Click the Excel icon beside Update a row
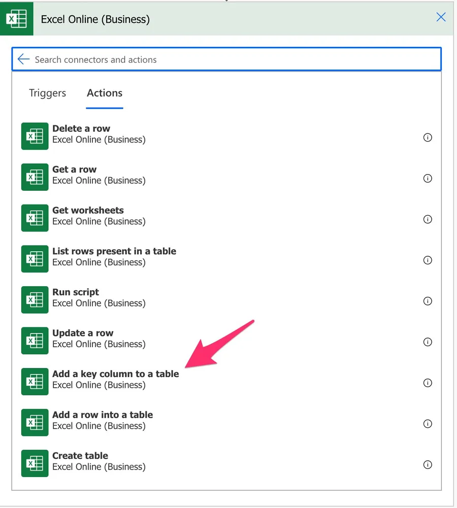Image resolution: width=457 pixels, height=508 pixels. pos(35,341)
